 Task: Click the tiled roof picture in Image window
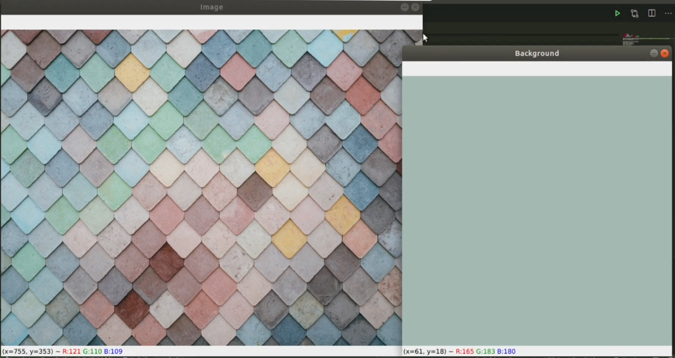tap(201, 187)
